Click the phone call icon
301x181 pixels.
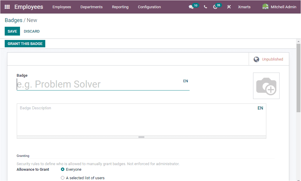[x=205, y=7]
